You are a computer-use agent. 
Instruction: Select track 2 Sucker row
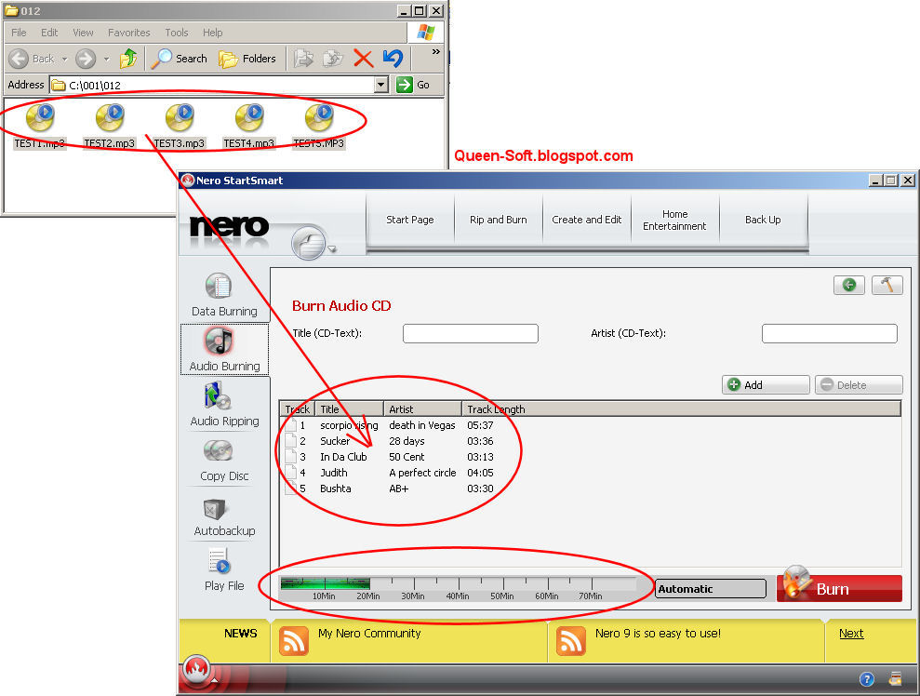pyautogui.click(x=591, y=441)
